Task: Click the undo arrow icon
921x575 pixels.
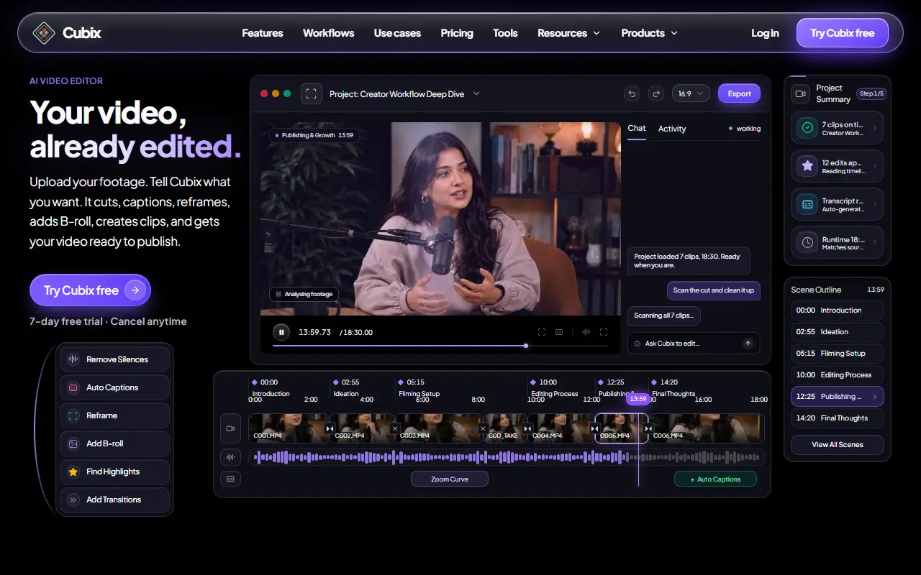Action: [x=632, y=93]
